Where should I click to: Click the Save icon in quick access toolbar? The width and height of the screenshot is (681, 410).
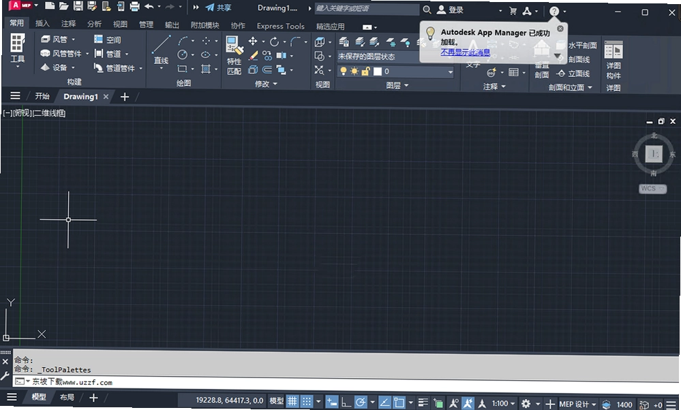click(x=78, y=7)
